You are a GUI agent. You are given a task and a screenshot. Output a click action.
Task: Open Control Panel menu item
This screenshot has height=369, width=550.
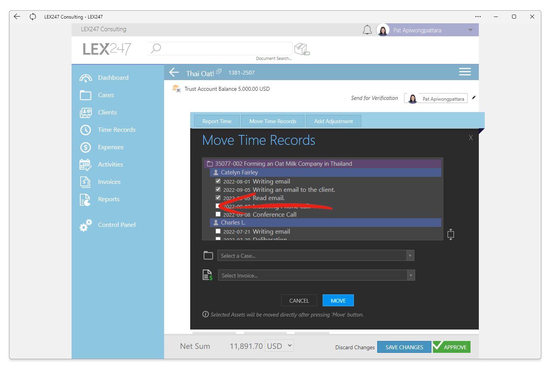117,225
